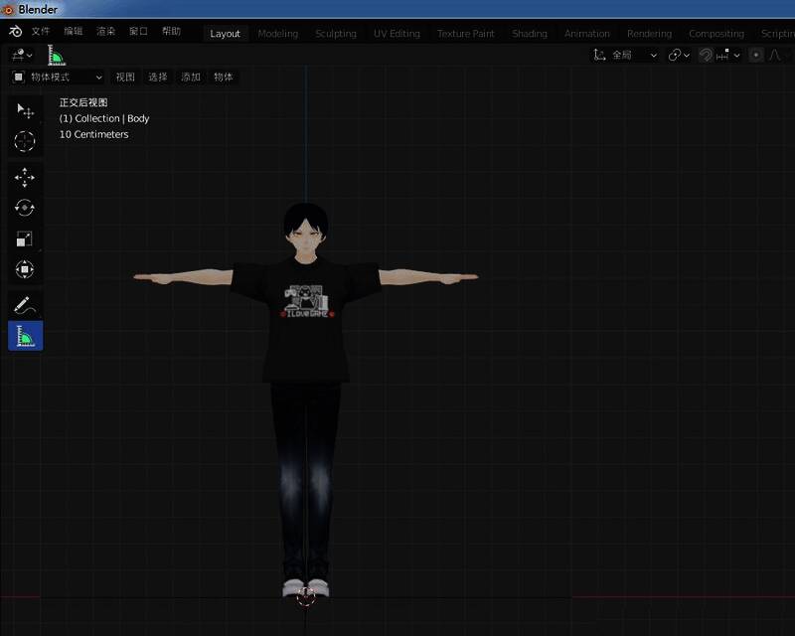This screenshot has width=795, height=636.
Task: Click the Blender logo menu icon
Action: 15,33
